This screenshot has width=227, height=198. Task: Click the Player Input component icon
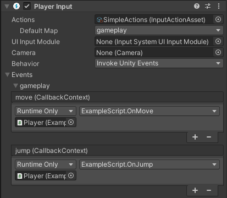tap(16, 6)
